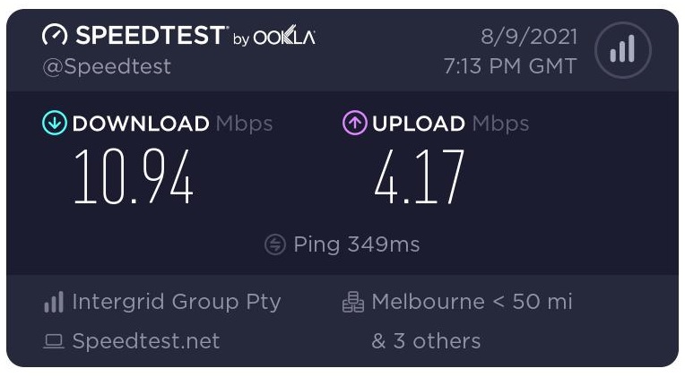Click the Intergrid Group Pty provider name
Image resolution: width=685 pixels, height=377 pixels.
coord(177,302)
